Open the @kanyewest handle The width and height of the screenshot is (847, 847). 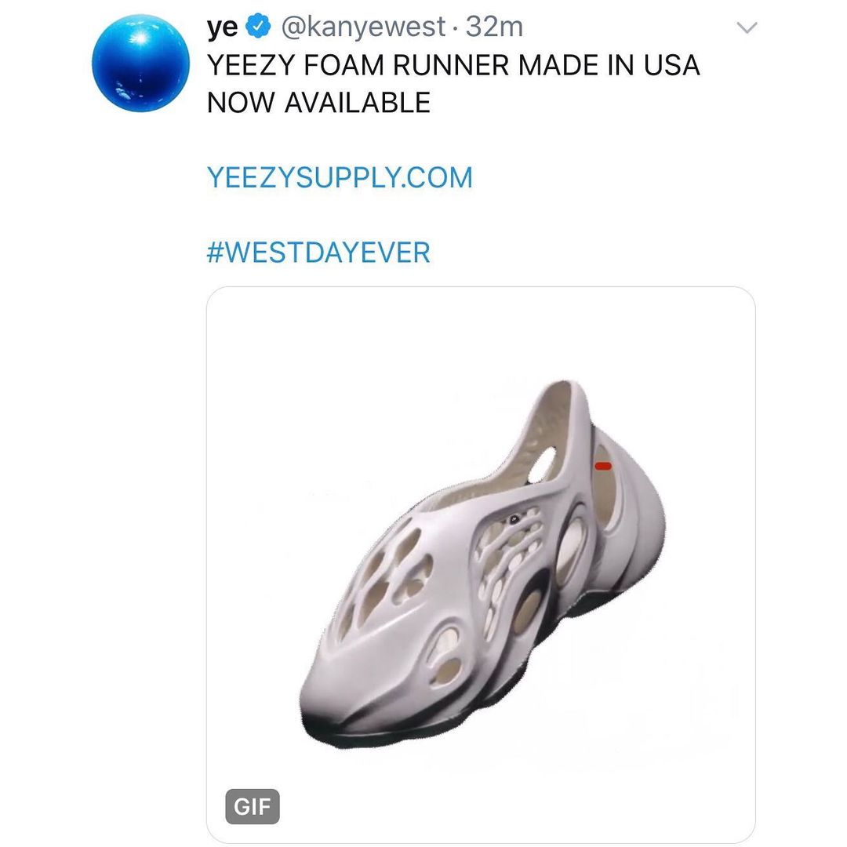[x=364, y=27]
